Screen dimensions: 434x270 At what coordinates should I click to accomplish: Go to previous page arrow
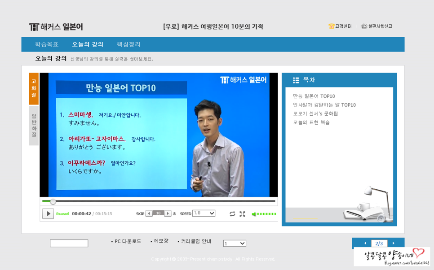[x=365, y=243]
